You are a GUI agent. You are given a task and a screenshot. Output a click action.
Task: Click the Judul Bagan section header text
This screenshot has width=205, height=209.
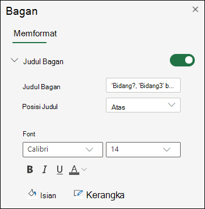click(43, 62)
